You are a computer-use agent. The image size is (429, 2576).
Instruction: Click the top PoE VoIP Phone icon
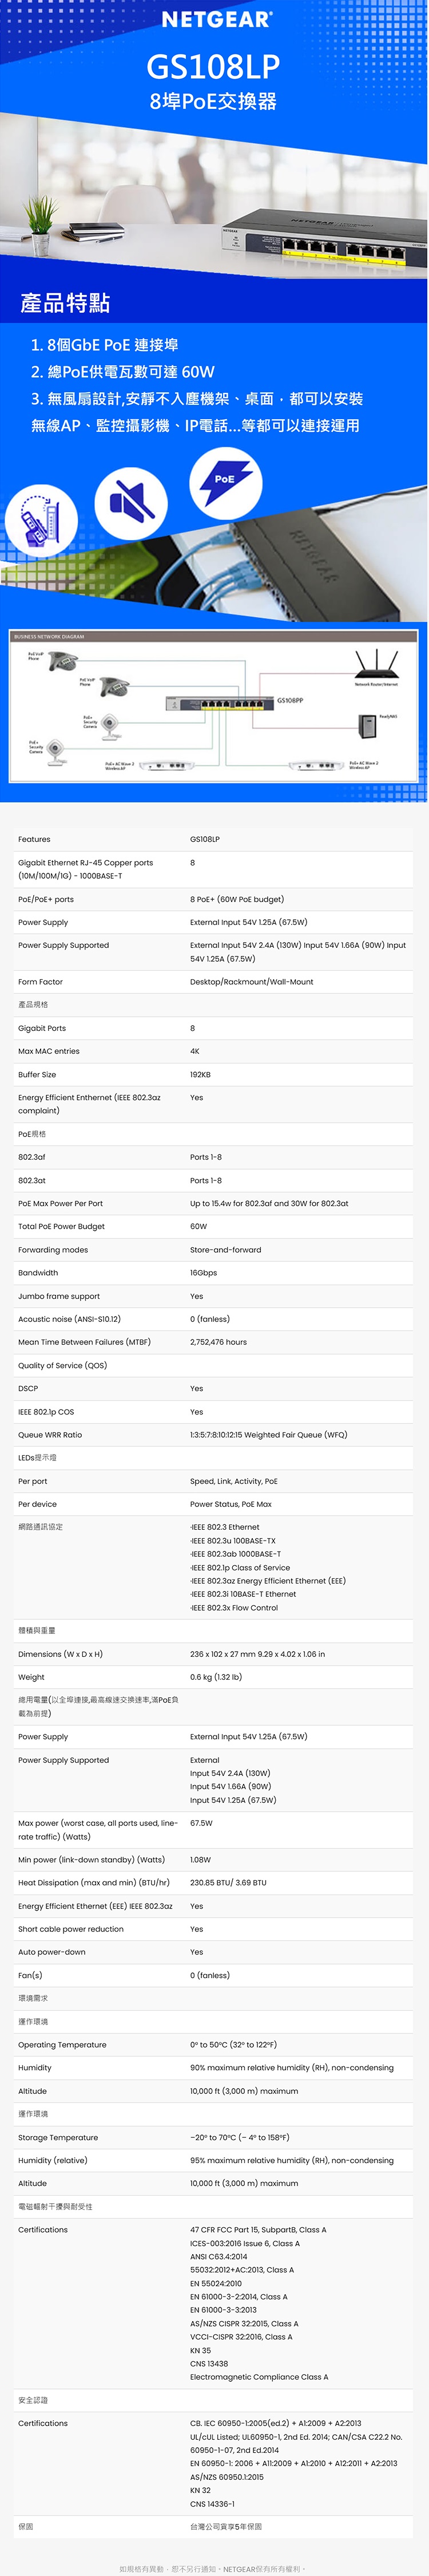tap(63, 661)
